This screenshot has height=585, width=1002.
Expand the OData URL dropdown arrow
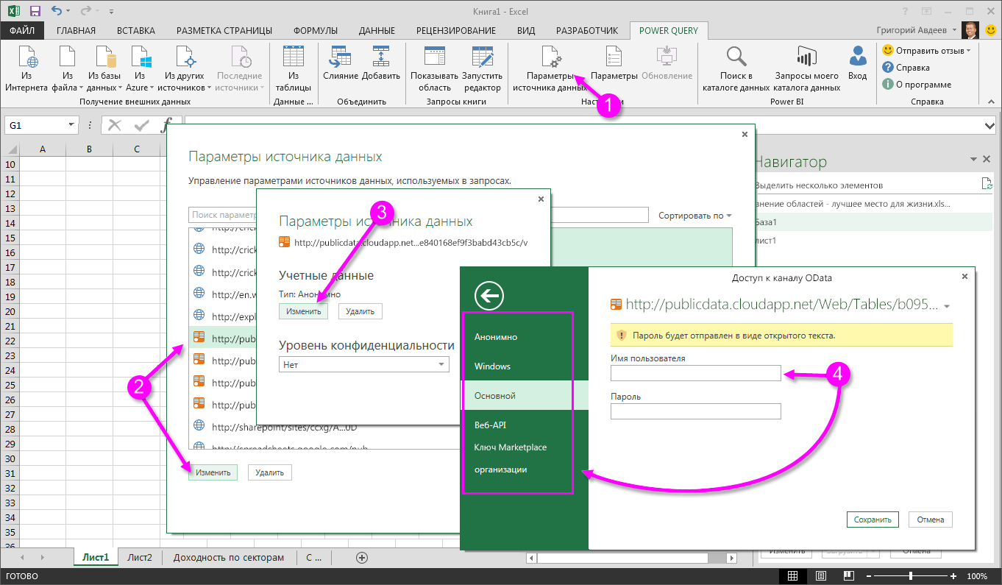point(947,306)
